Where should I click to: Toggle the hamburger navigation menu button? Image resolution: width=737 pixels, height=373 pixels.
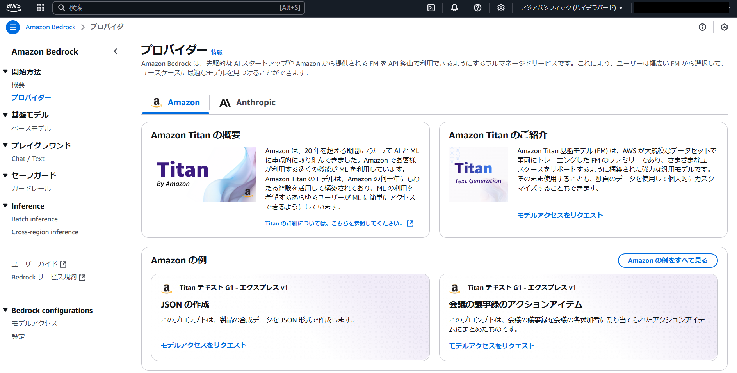(13, 27)
